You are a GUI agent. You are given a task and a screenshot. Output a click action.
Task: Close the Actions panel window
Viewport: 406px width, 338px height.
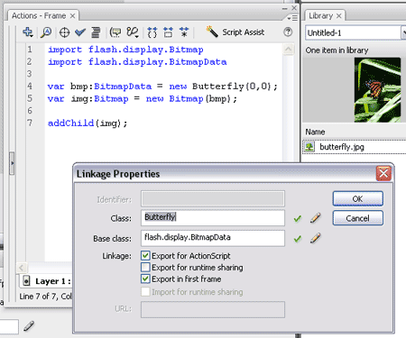294,8
